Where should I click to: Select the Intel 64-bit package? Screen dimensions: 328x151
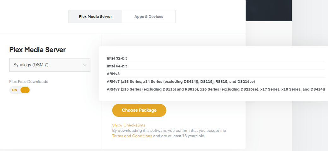pos(117,66)
